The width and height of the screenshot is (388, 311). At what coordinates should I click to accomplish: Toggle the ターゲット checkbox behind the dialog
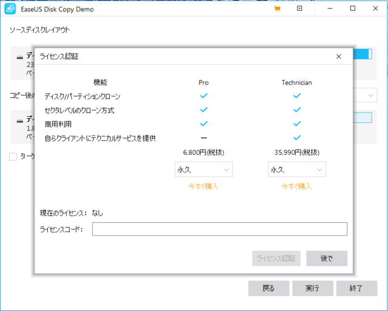click(13, 157)
